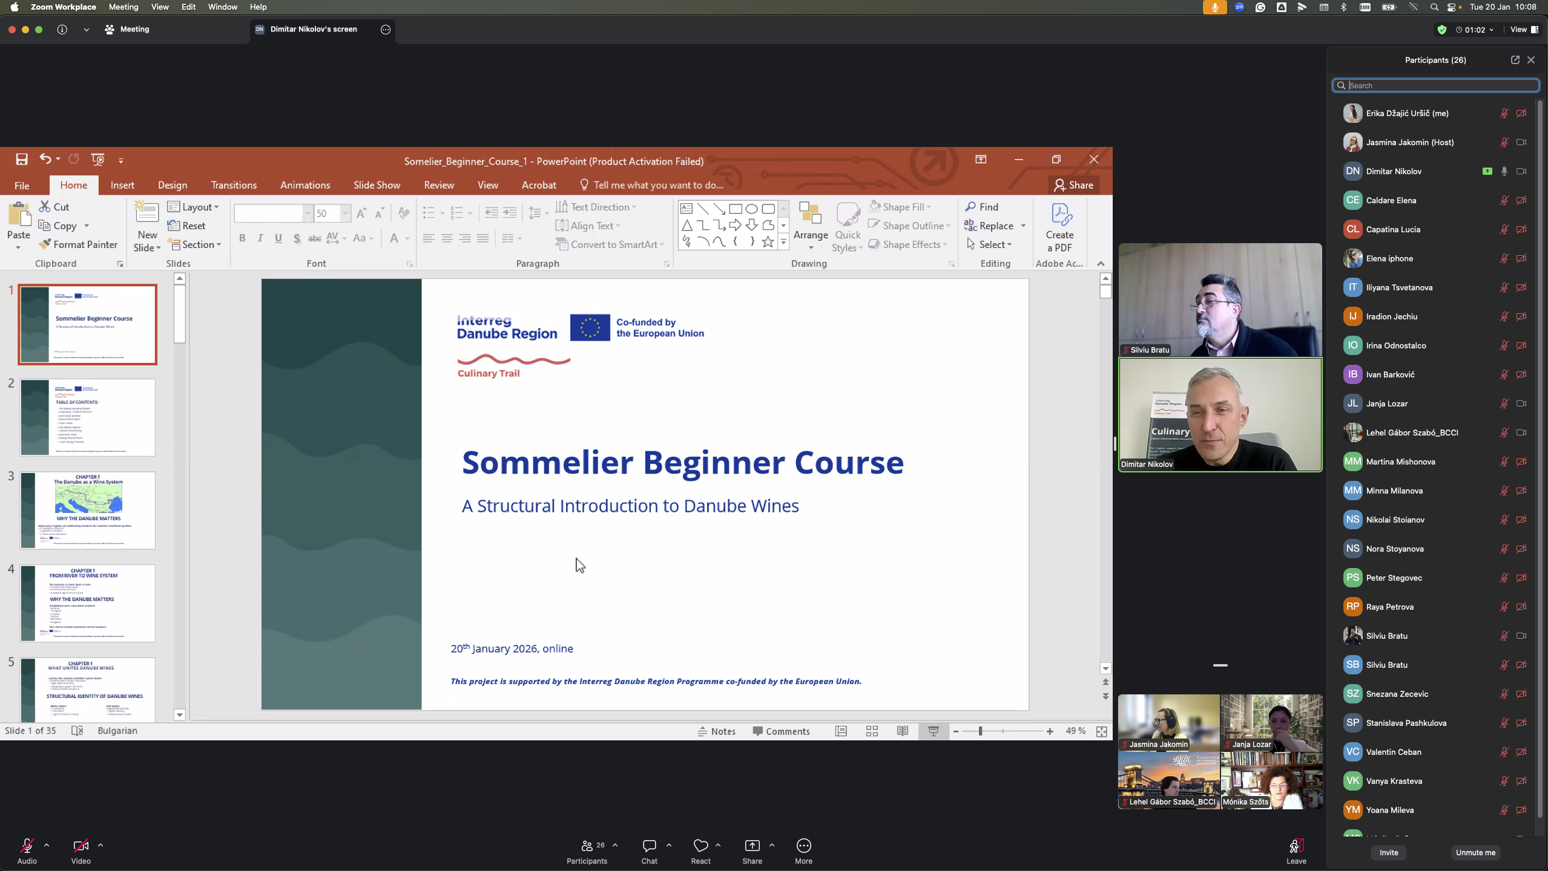Click the Unmute me button
This screenshot has height=871, width=1548.
point(1475,852)
